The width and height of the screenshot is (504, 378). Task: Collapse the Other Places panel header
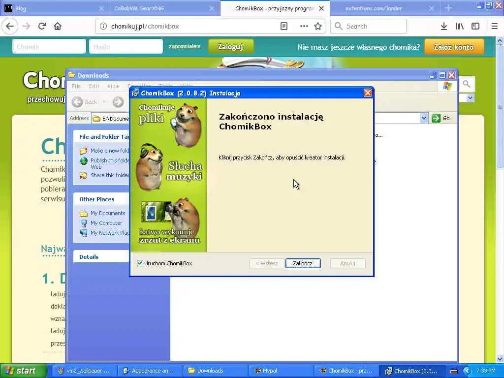[101, 199]
